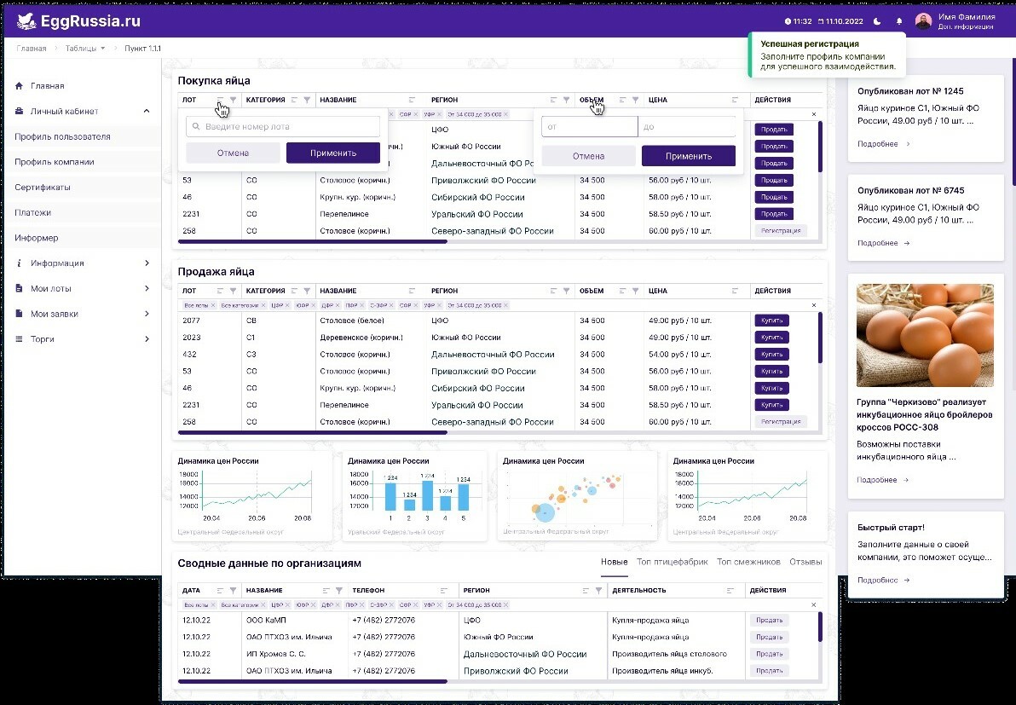
Task: Expand the Мои лоты sidebar menu
Action: coord(147,288)
